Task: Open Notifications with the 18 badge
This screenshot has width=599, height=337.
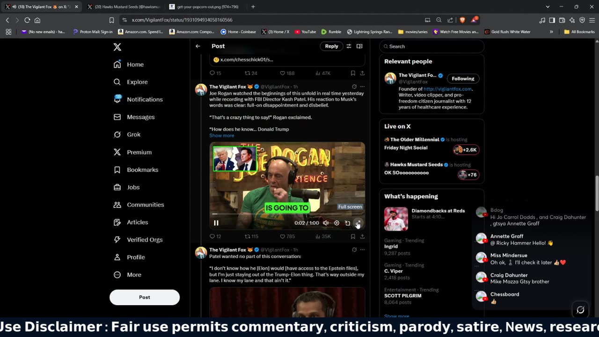Action: click(138, 99)
